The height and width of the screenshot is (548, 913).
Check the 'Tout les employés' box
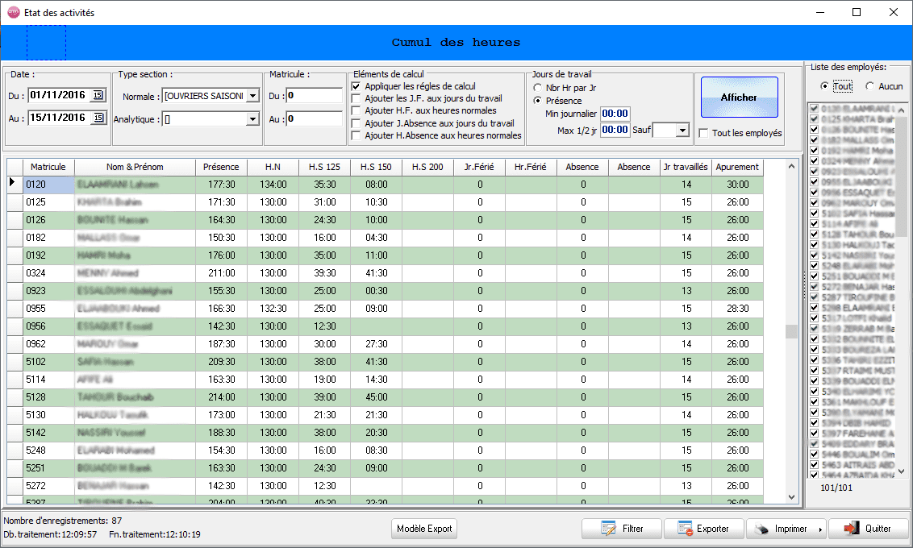tap(703, 133)
